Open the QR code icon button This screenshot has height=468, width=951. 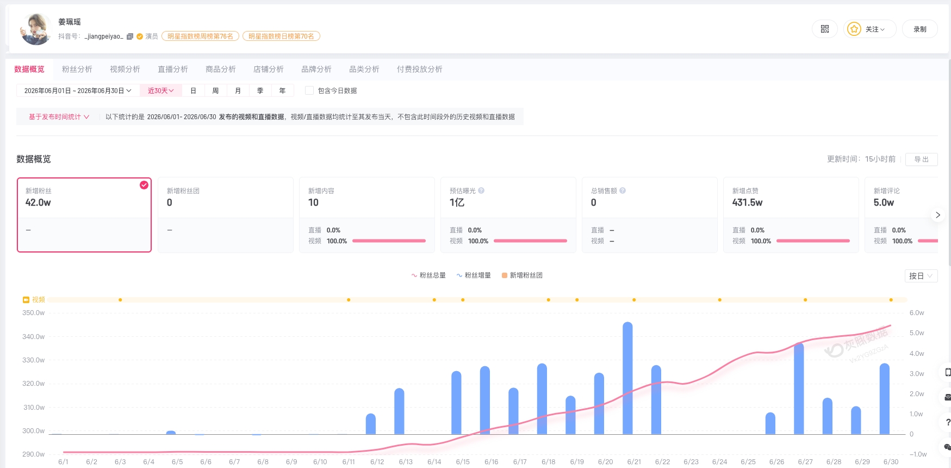pos(824,29)
